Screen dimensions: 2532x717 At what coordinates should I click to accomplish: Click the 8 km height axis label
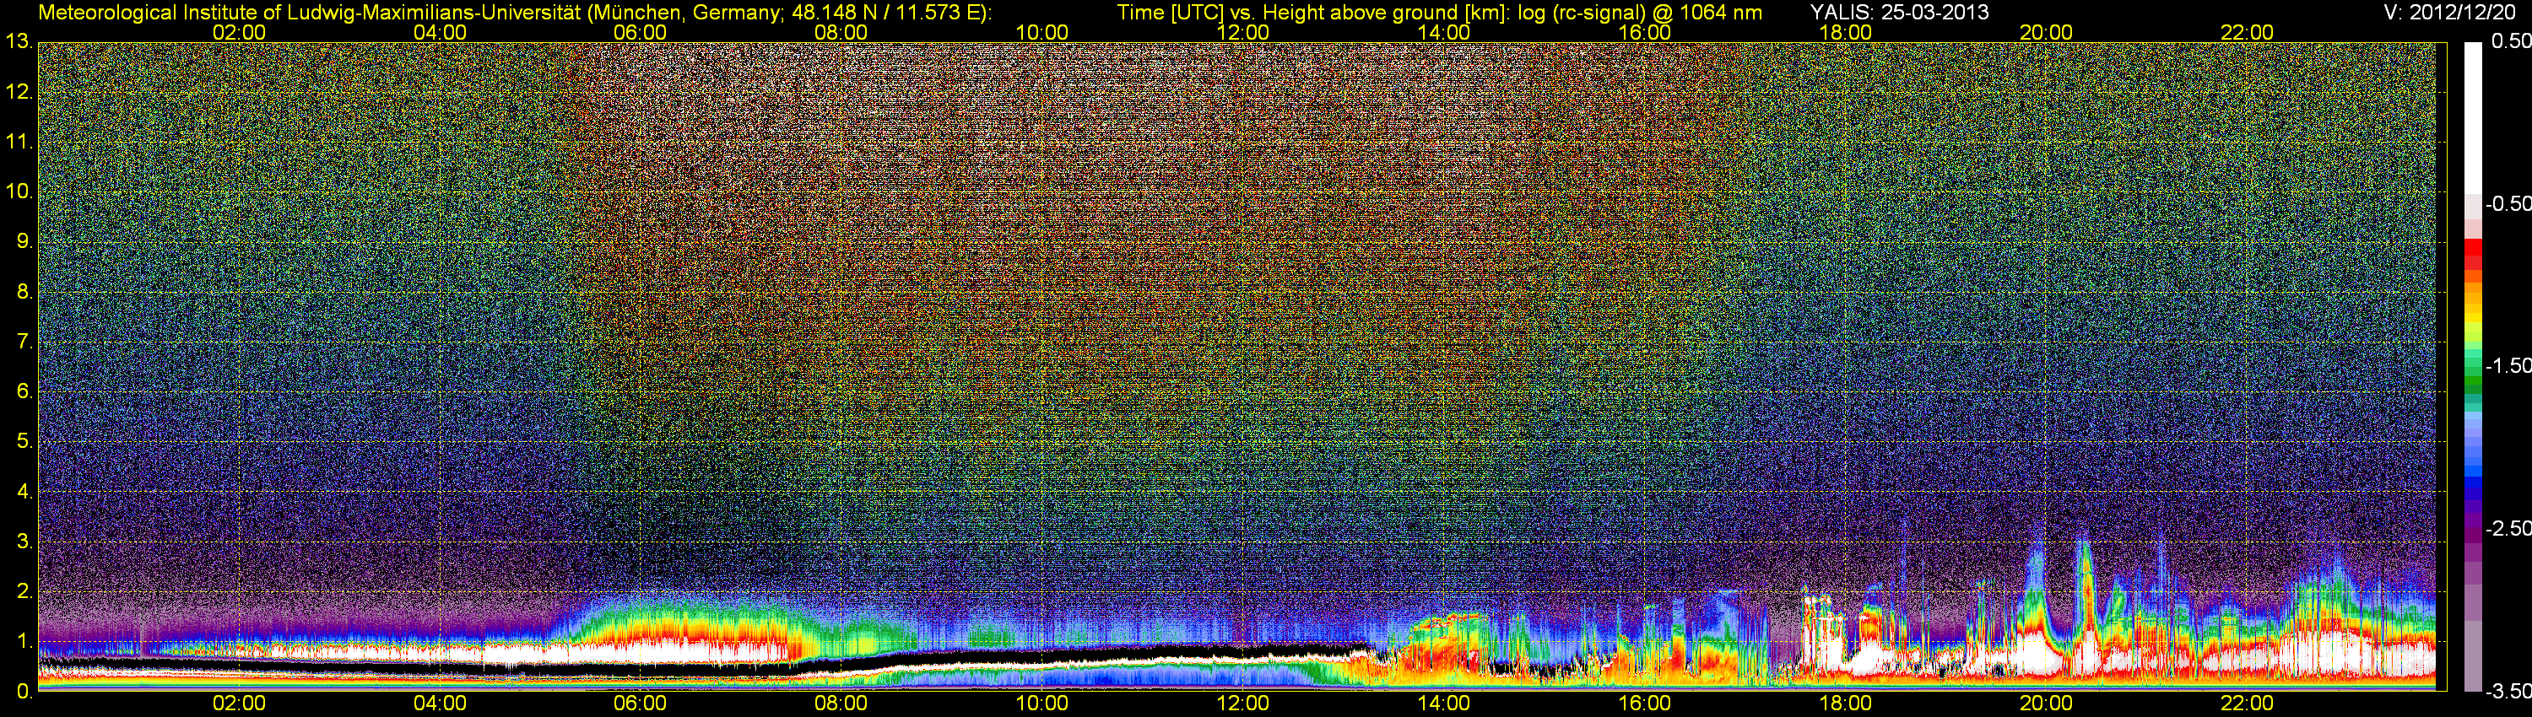pos(24,292)
